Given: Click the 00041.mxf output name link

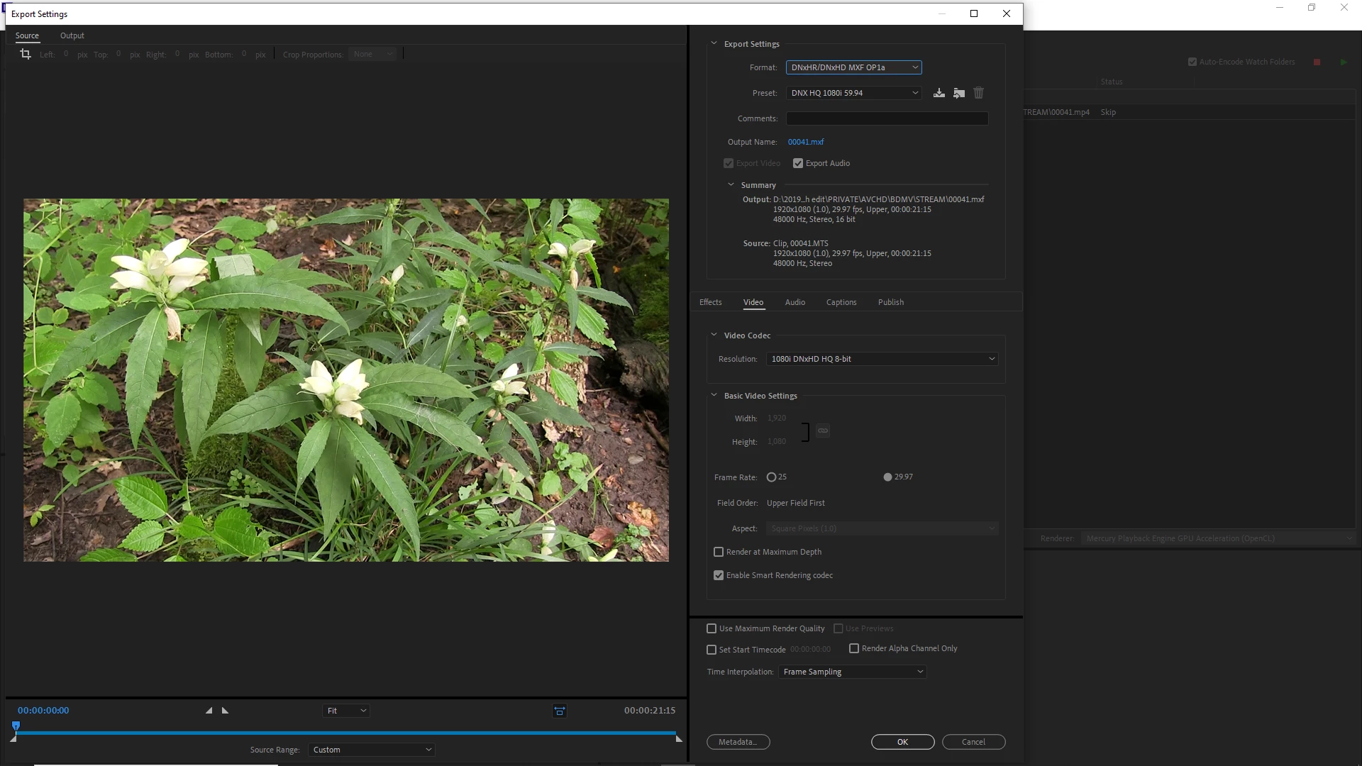Looking at the screenshot, I should [x=805, y=142].
